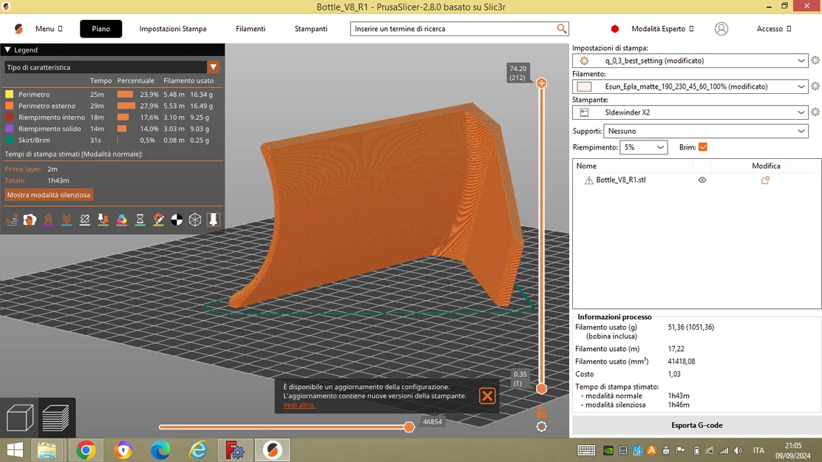
Task: Click the Windows Start button
Action: [16, 450]
